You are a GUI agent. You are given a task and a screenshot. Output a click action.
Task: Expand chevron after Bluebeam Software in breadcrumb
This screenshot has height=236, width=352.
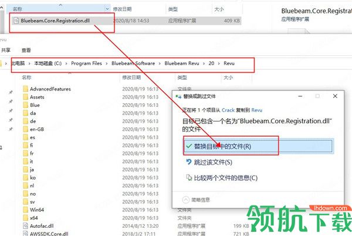click(x=160, y=64)
